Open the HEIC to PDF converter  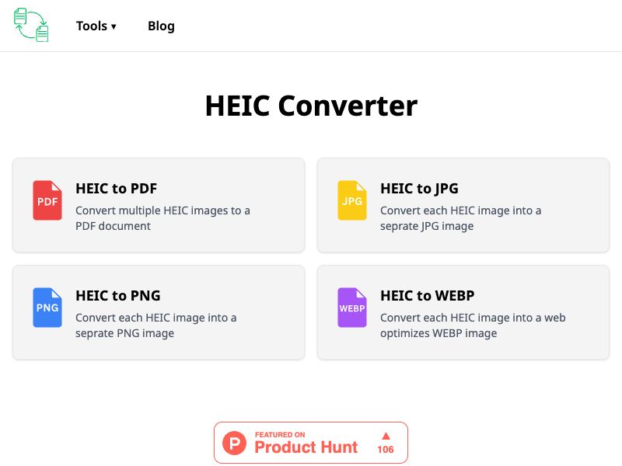click(x=158, y=204)
